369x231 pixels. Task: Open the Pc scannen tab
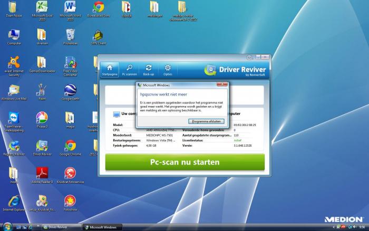(x=129, y=70)
